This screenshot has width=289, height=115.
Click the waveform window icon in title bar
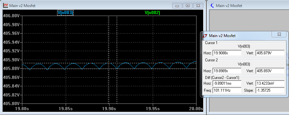click(x=6, y=5)
